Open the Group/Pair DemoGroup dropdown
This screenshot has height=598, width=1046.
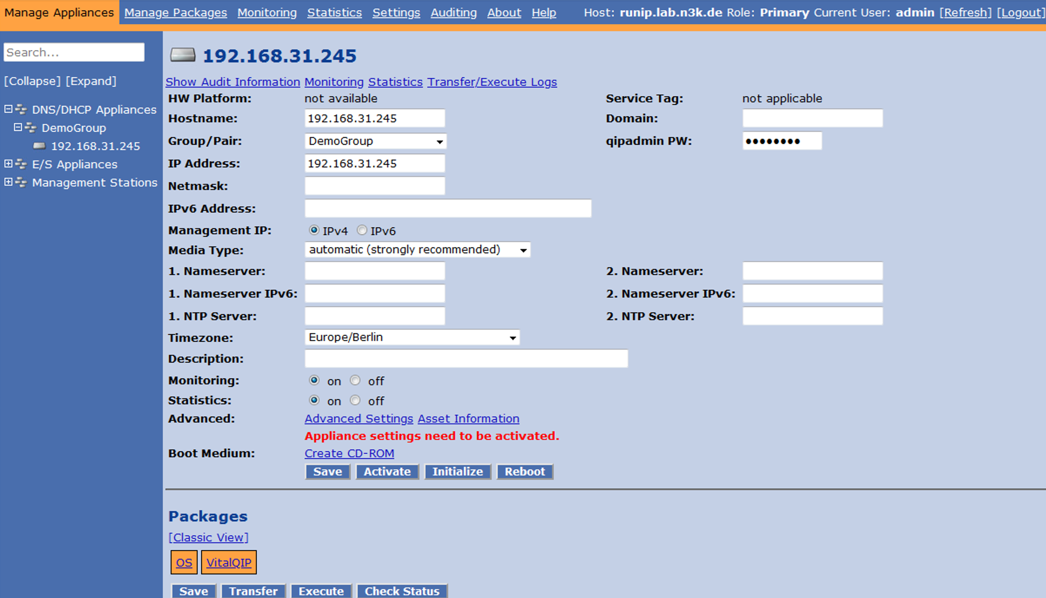[375, 141]
